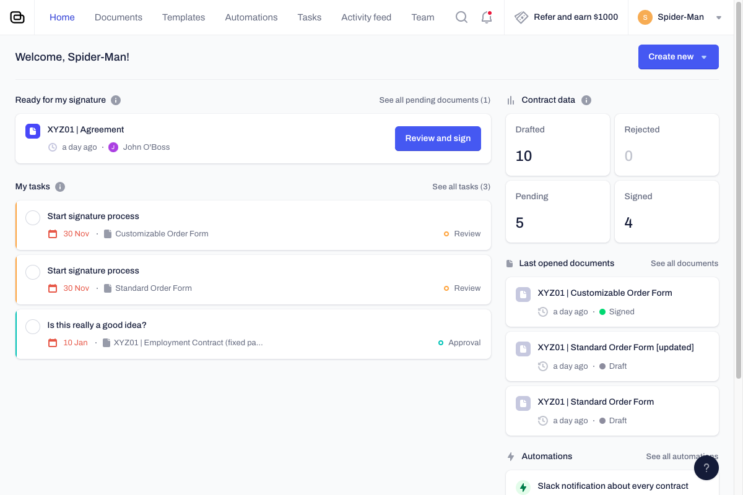
Task: Click the XYZ01 | Agreement document icon
Action: (x=33, y=131)
